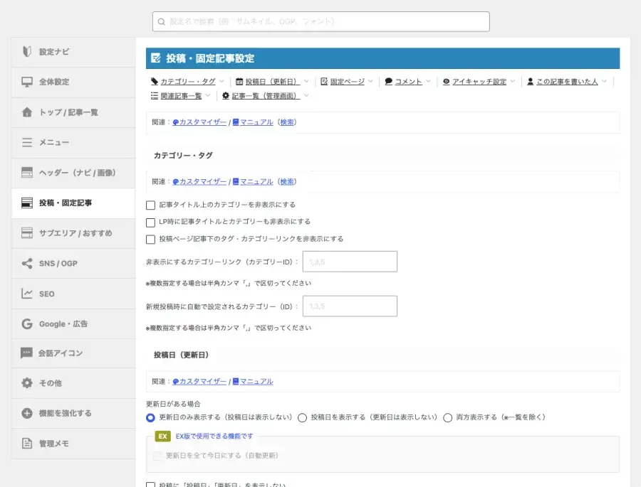Screen dimensions: 641x487
Task: Check 記事タイトル上のカテゴリーを非表示にする
Action: (x=150, y=205)
